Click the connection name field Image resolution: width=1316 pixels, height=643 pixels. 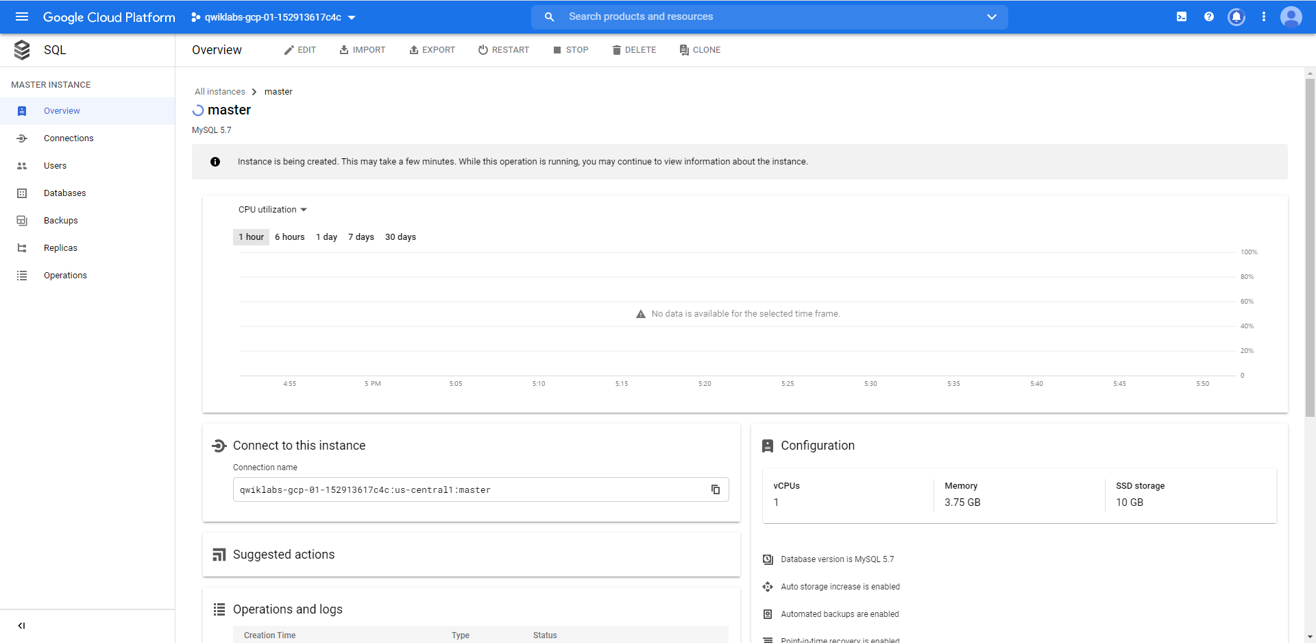(480, 489)
